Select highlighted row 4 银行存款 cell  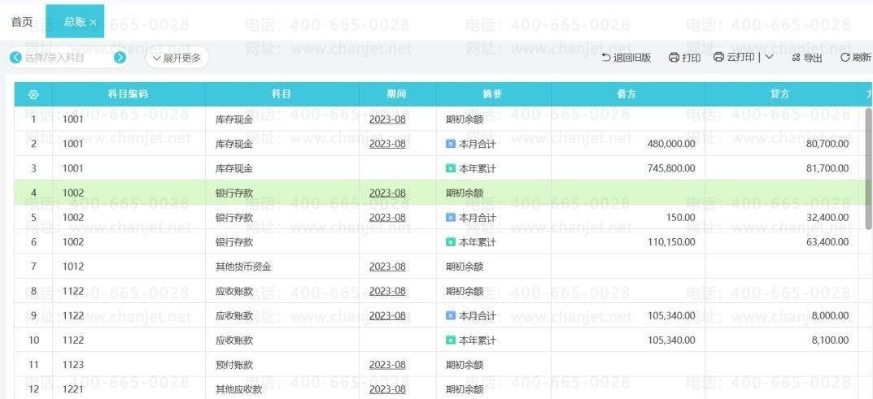282,193
